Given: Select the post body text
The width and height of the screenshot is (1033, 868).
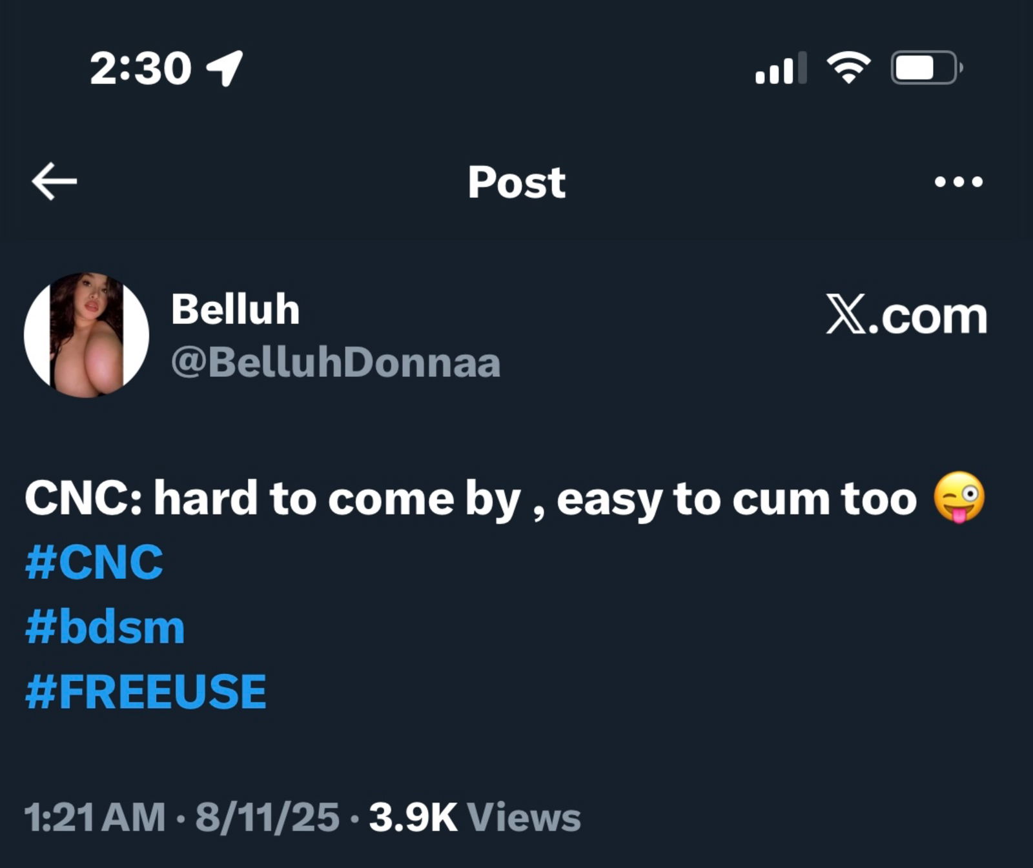Looking at the screenshot, I should (x=452, y=497).
